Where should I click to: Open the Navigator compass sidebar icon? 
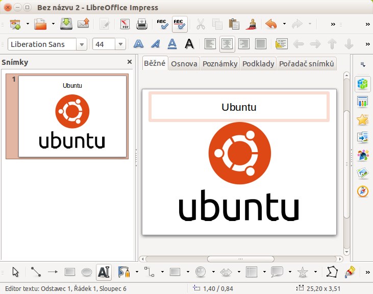(x=362, y=191)
